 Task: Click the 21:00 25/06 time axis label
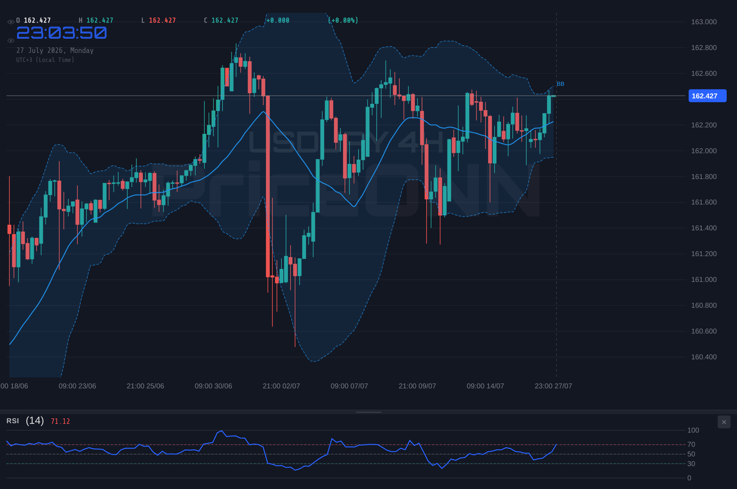point(145,386)
